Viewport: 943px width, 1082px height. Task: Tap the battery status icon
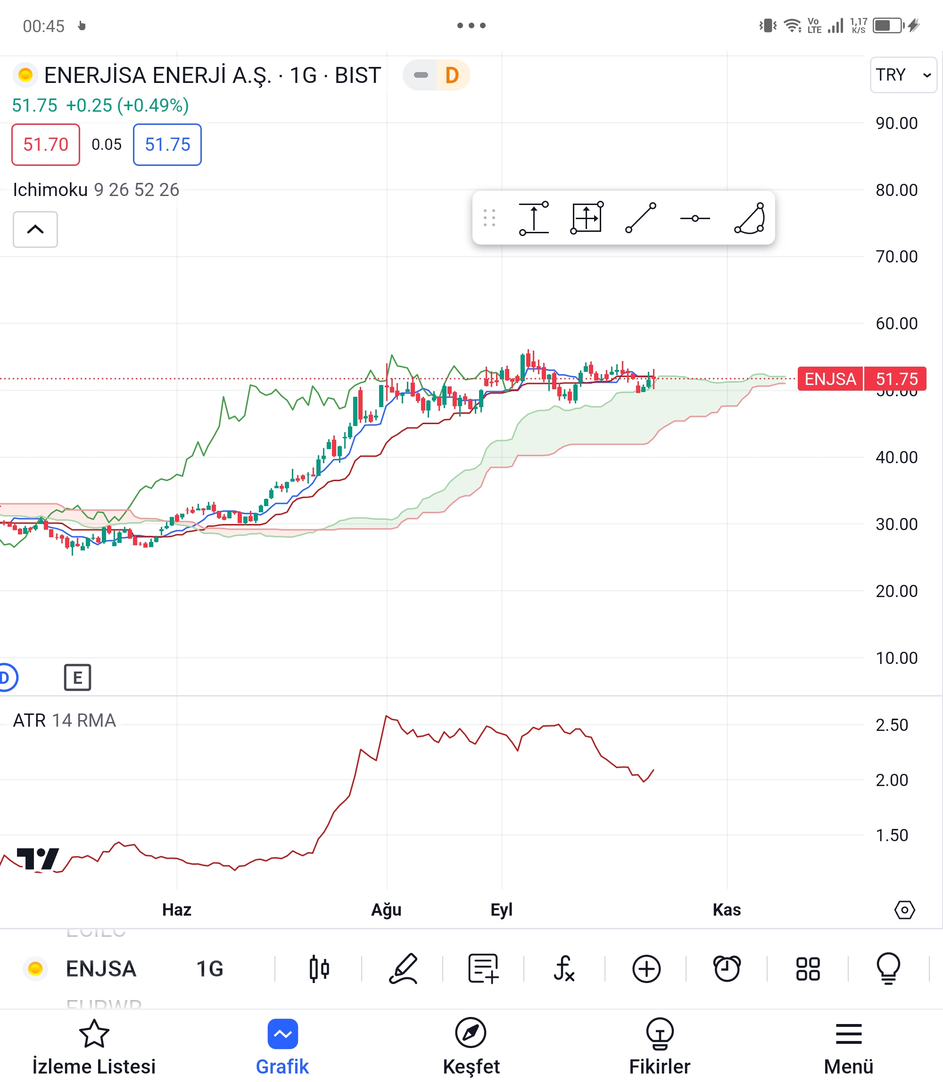888,25
